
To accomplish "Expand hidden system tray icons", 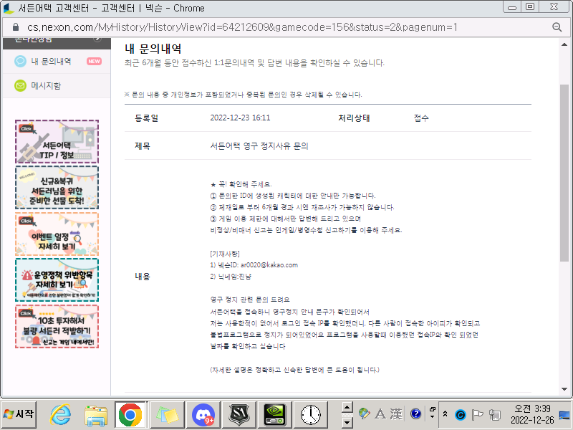I will 446,414.
